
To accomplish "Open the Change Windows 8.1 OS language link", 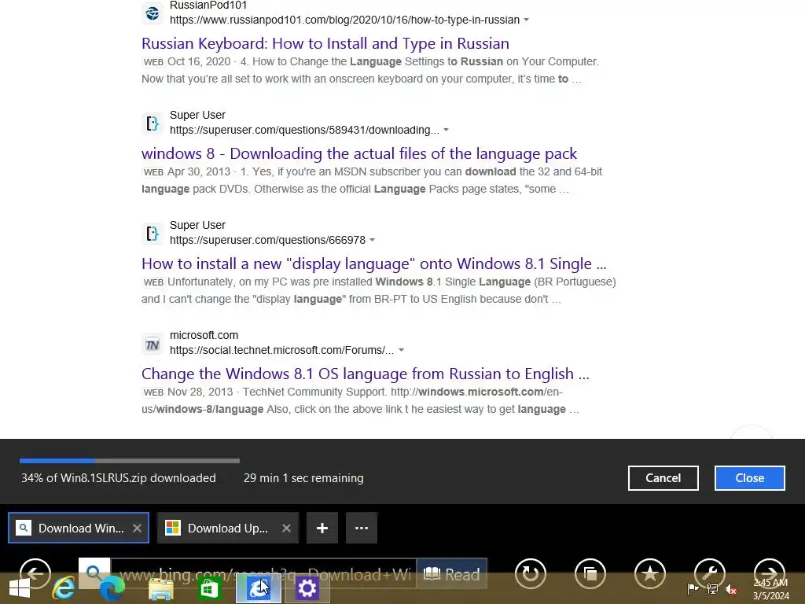I will pyautogui.click(x=366, y=374).
